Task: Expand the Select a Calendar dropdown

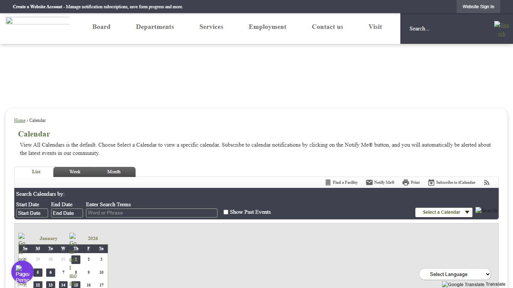Action: [444, 212]
